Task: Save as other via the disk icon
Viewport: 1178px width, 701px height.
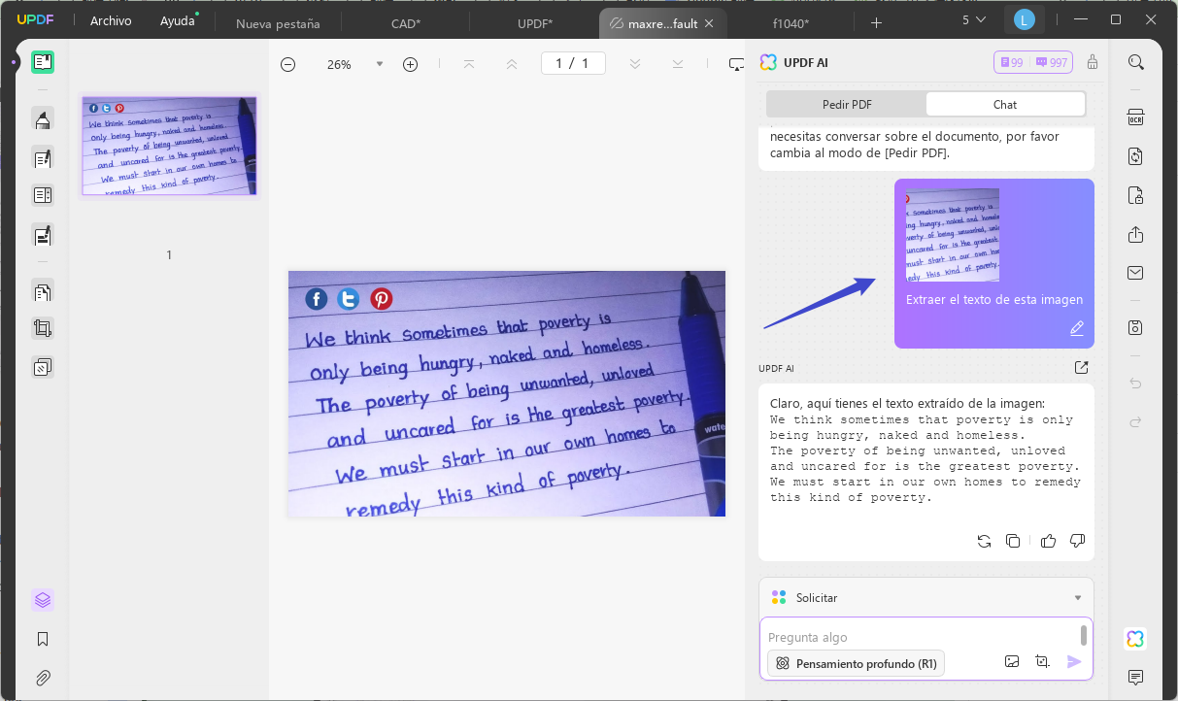Action: 1135,327
